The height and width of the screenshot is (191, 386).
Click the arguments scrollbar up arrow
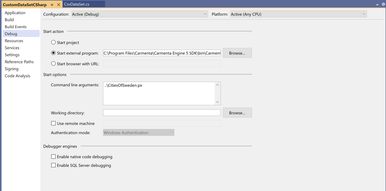tap(218, 85)
